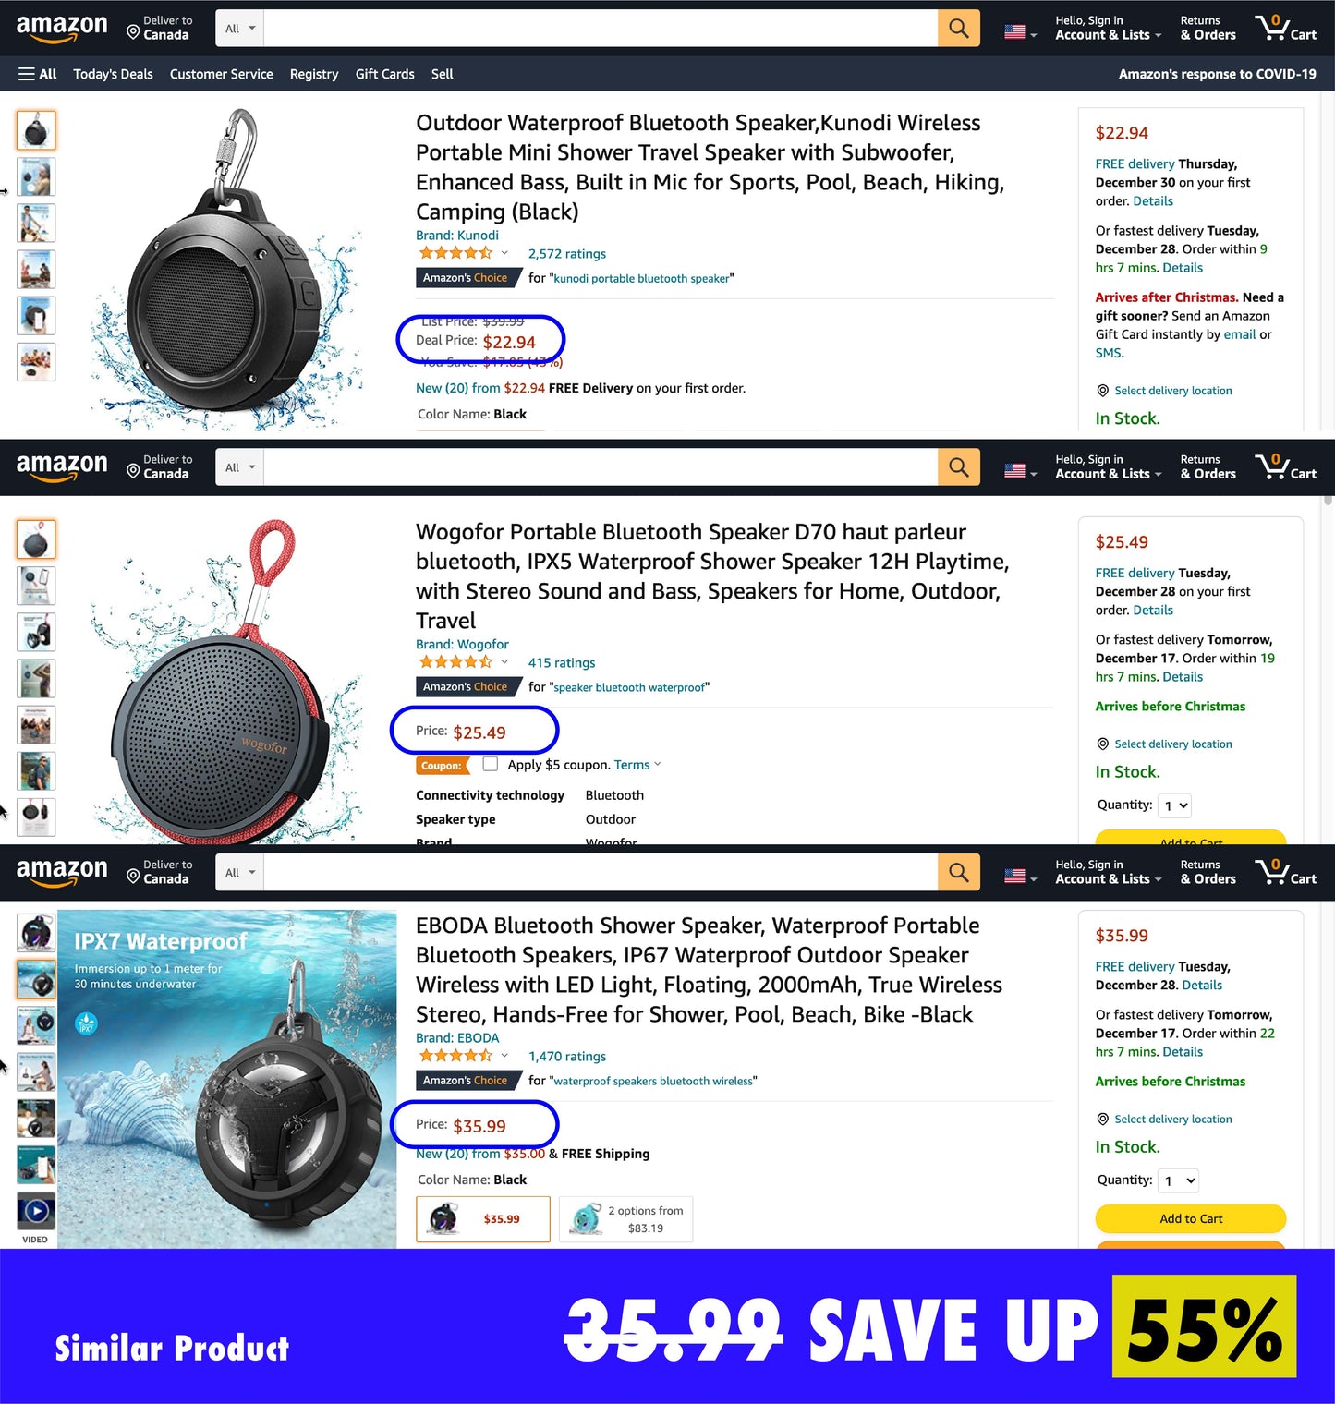
Task: Open Gift Cards menu item
Action: click(x=384, y=74)
